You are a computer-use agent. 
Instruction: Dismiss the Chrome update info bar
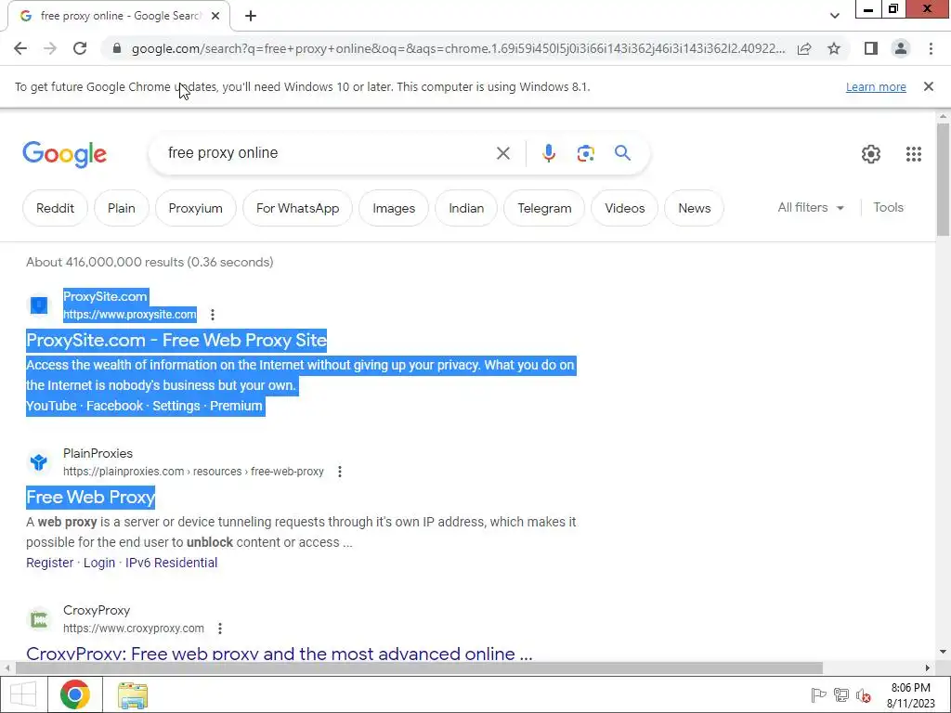[x=928, y=86]
